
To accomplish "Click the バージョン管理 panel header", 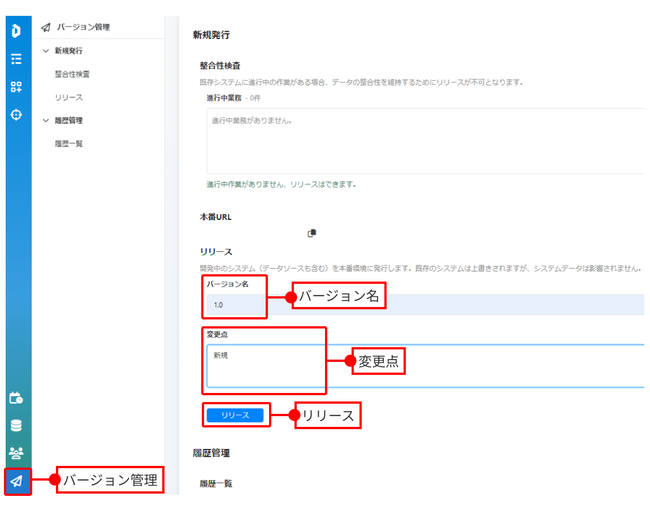I will tap(83, 27).
